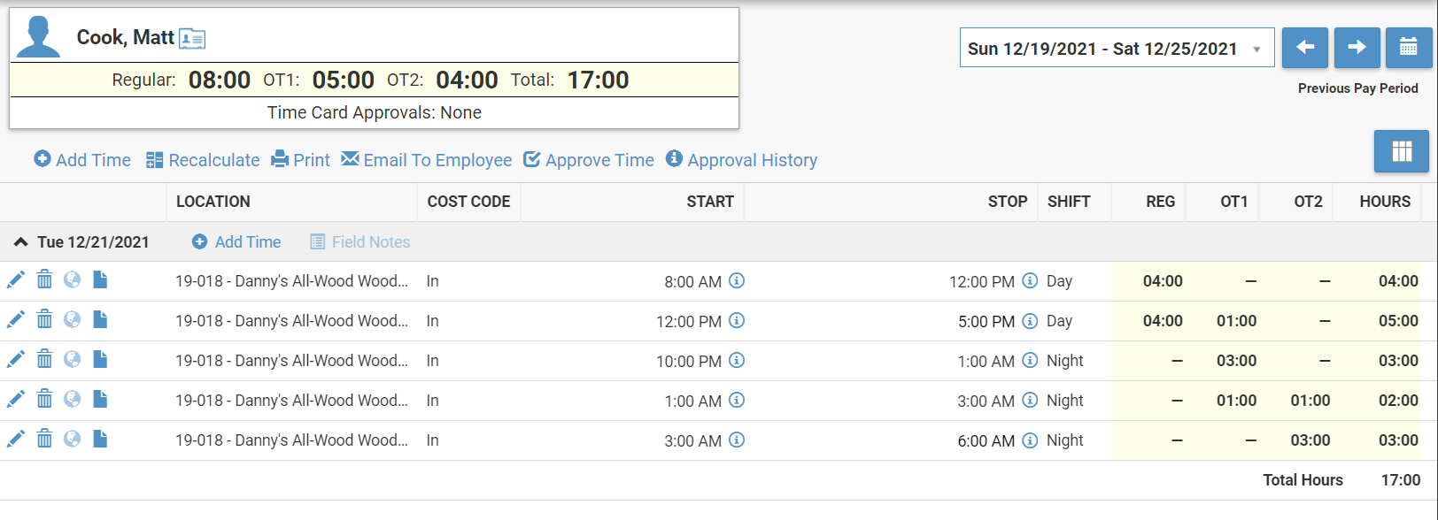1438x520 pixels.
Task: Open the globe icon on the 1:00 AM start row
Action: click(73, 400)
